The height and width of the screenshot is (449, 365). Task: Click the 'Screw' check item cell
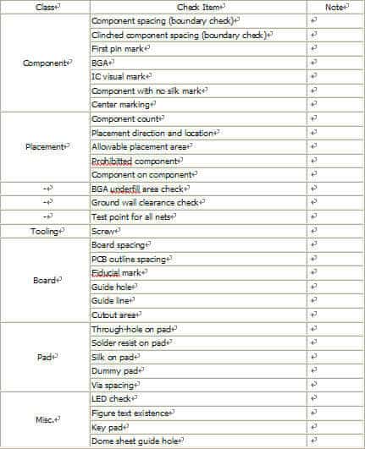coord(198,231)
